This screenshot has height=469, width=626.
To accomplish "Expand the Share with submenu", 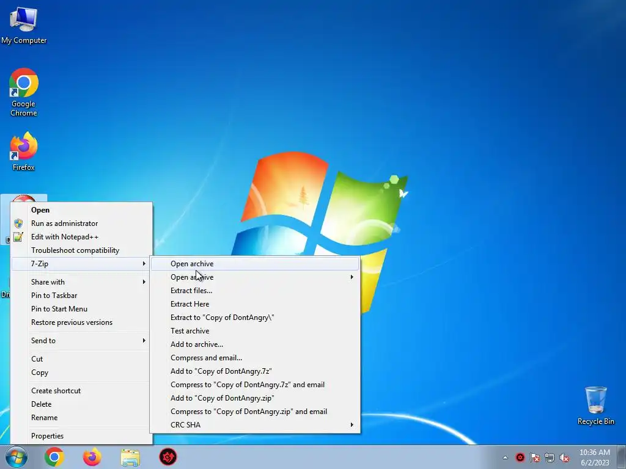I will click(81, 282).
